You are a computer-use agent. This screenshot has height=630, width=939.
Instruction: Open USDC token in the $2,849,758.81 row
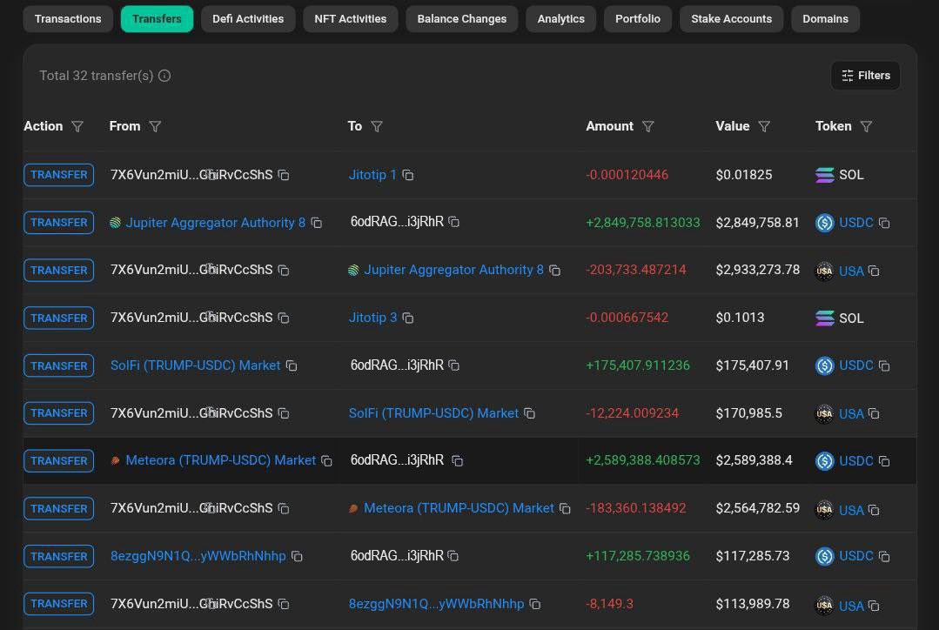[x=855, y=223]
